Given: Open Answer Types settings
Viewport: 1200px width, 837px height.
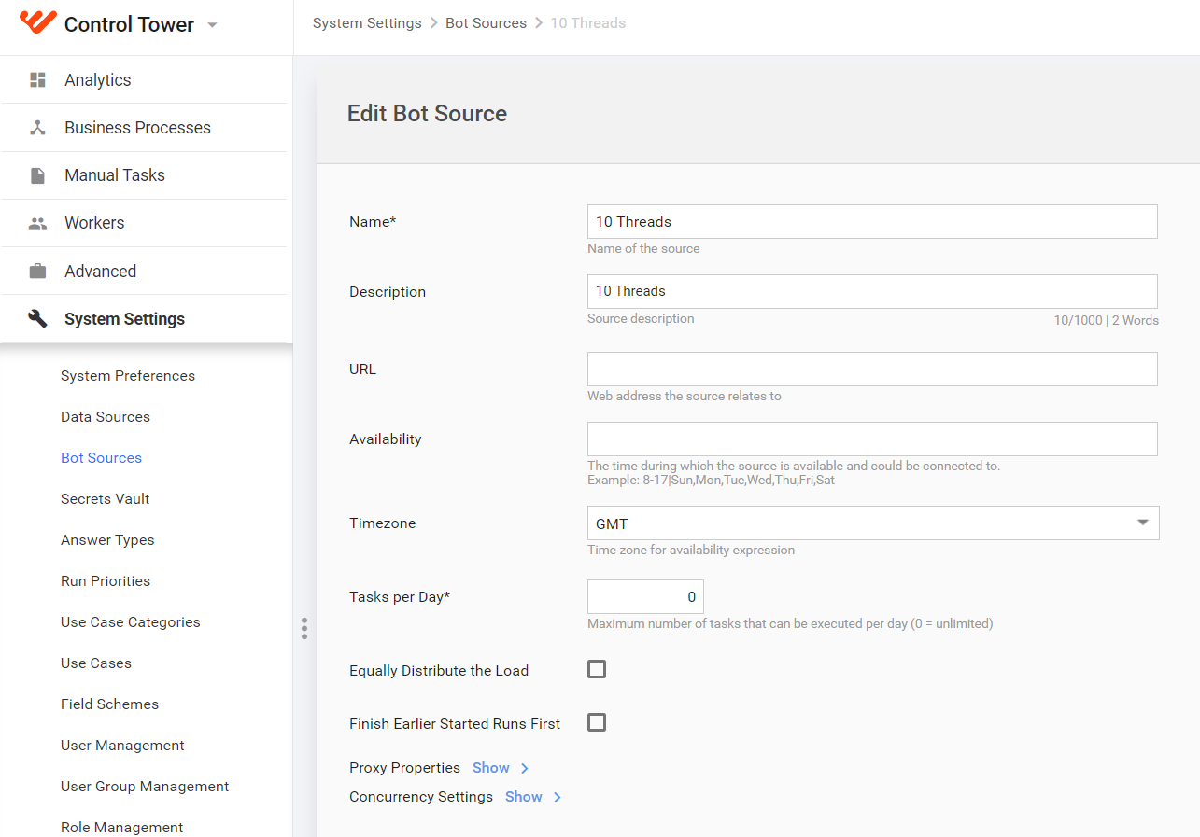Looking at the screenshot, I should (107, 540).
